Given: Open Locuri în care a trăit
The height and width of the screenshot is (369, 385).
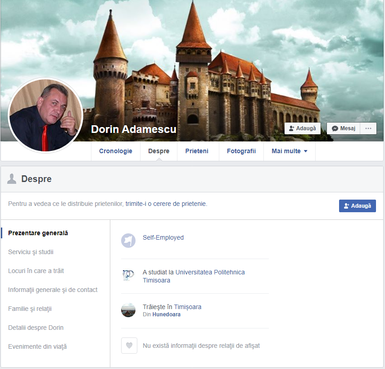Looking at the screenshot, I should click(36, 271).
